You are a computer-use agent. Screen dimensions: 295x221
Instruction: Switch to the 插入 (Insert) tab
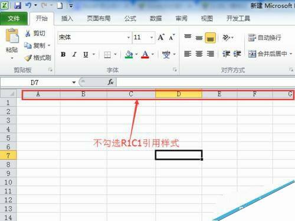pos(67,19)
